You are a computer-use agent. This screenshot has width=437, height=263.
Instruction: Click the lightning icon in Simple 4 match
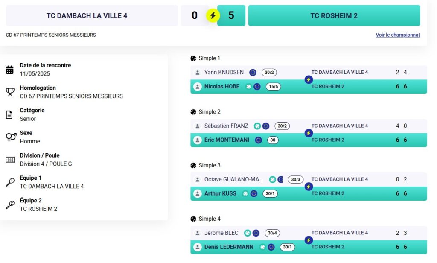pyautogui.click(x=309, y=240)
